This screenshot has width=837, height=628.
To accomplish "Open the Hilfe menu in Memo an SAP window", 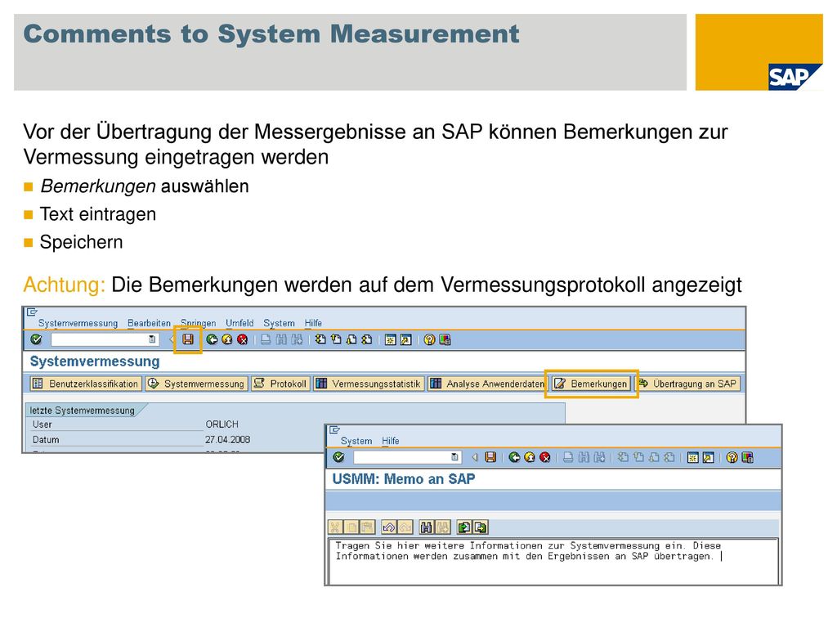I will pos(390,441).
